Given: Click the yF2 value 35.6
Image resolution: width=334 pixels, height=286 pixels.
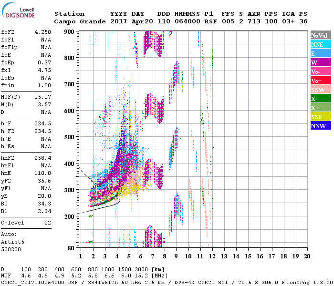Looking at the screenshot, I should click(x=44, y=181).
